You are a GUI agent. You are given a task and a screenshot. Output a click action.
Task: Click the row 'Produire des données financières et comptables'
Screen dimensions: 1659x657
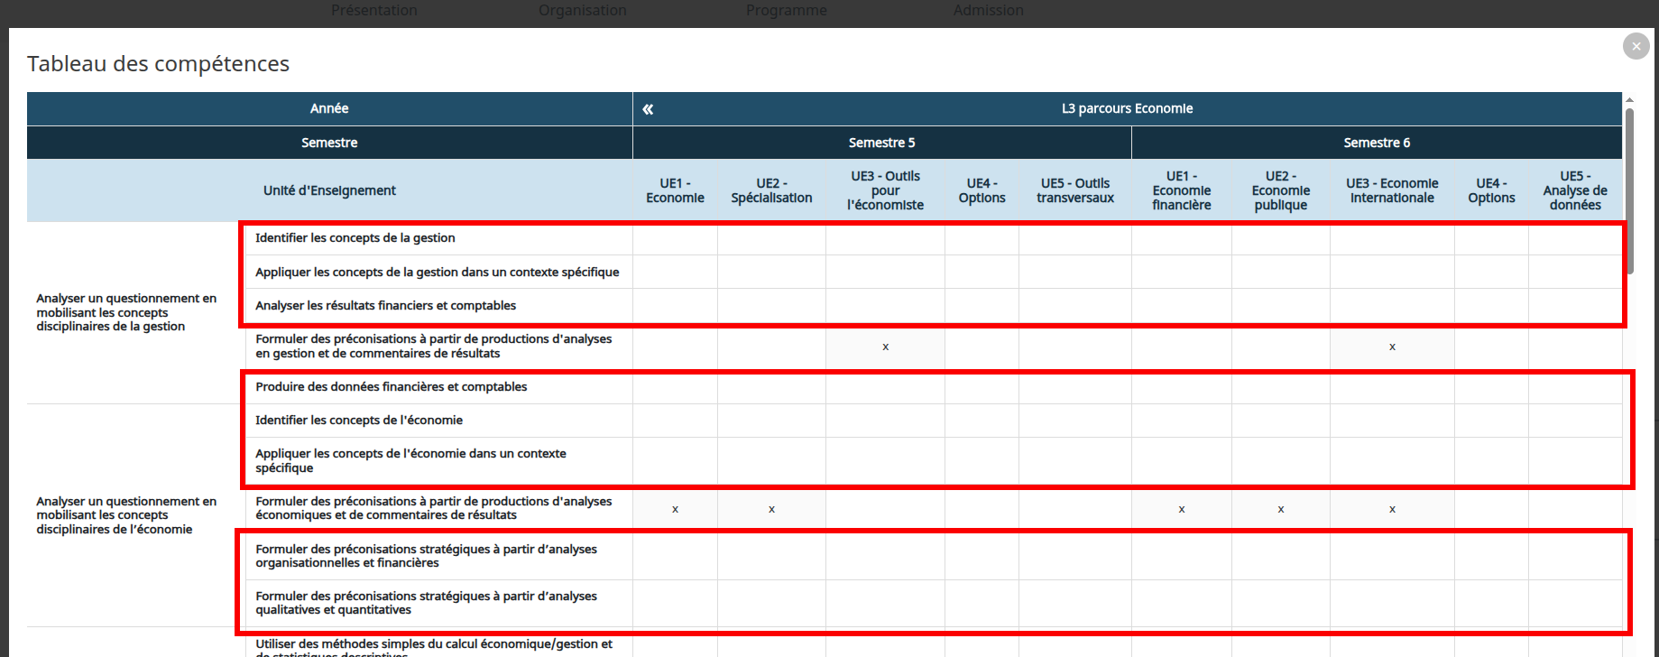coord(391,387)
